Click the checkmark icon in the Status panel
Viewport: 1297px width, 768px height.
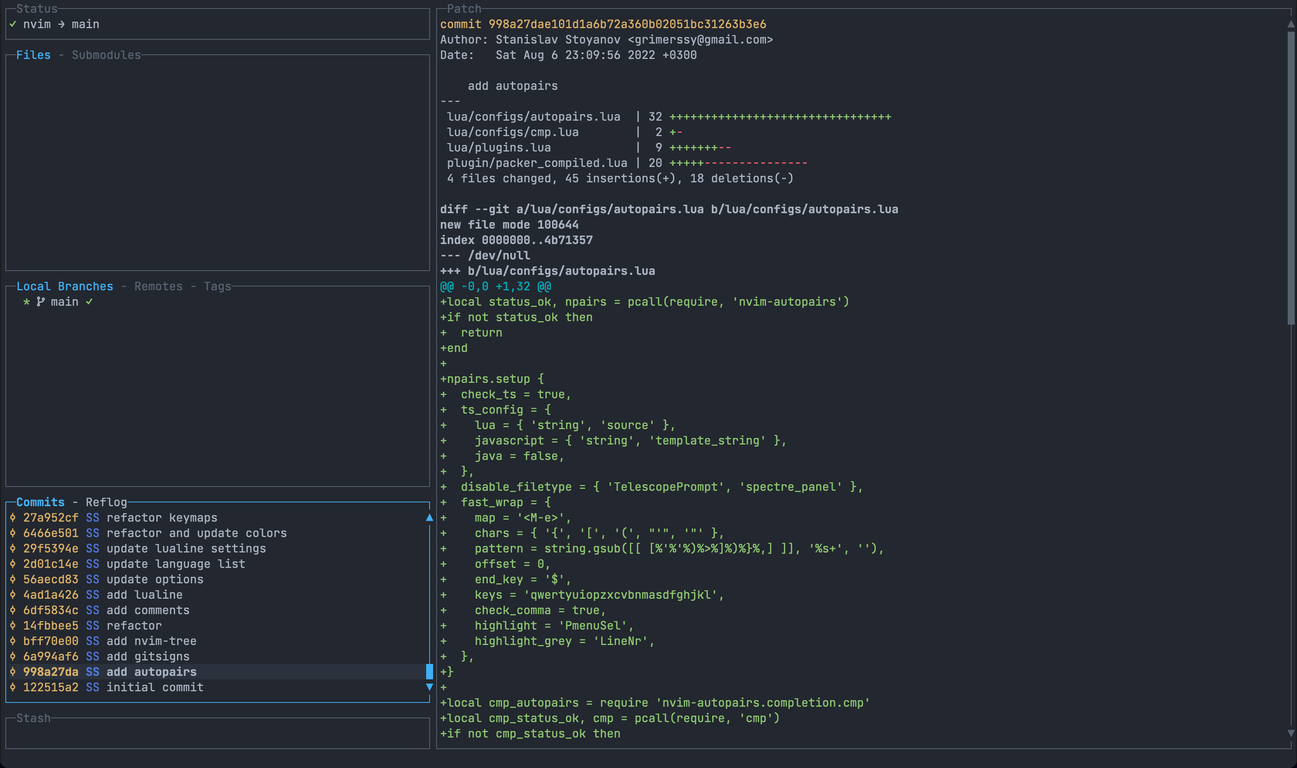pos(12,24)
